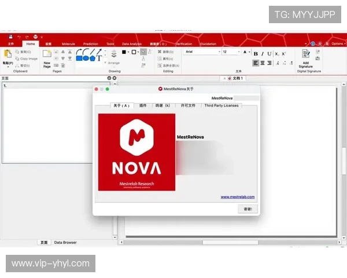Open the black fill color swatch
This screenshot has width=347, height=278.
click(124, 52)
